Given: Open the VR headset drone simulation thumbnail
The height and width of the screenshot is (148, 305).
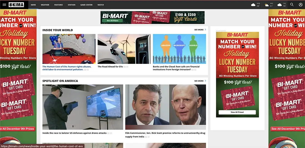Looking at the screenshot, I should point(83,107).
